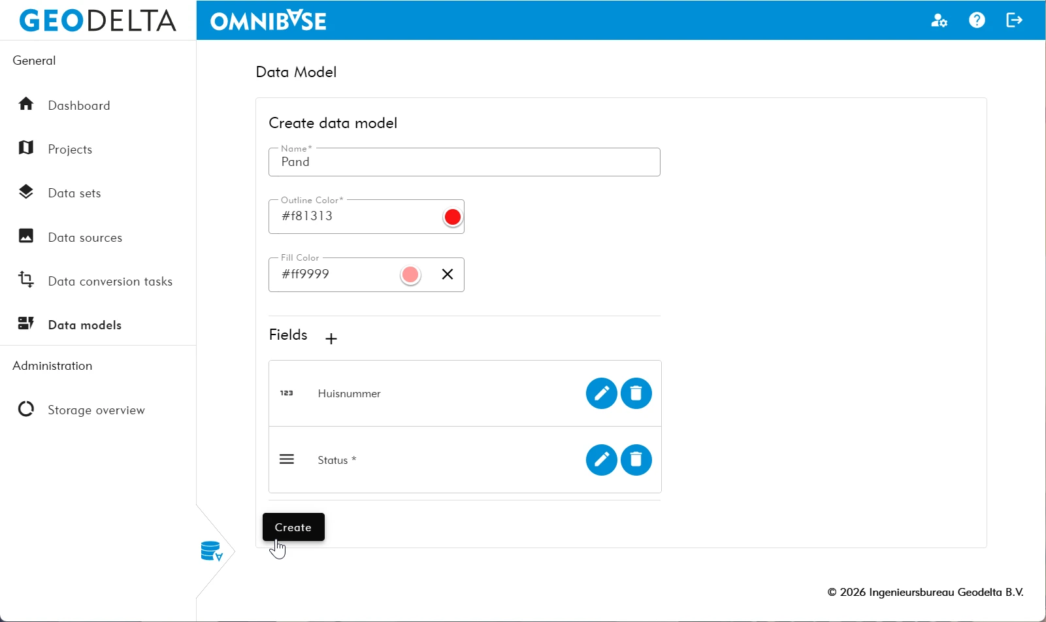Open Dashboard from the sidebar
1046x622 pixels.
click(x=78, y=105)
